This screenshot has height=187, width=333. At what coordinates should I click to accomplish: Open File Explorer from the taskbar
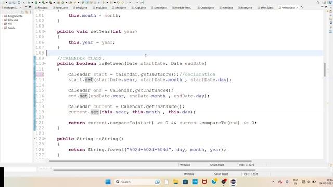click(x=176, y=182)
